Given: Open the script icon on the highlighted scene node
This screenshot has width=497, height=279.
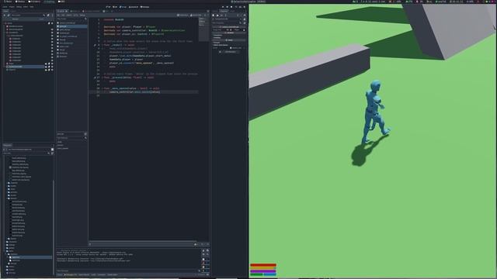Looking at the screenshot, I should click(x=49, y=67).
